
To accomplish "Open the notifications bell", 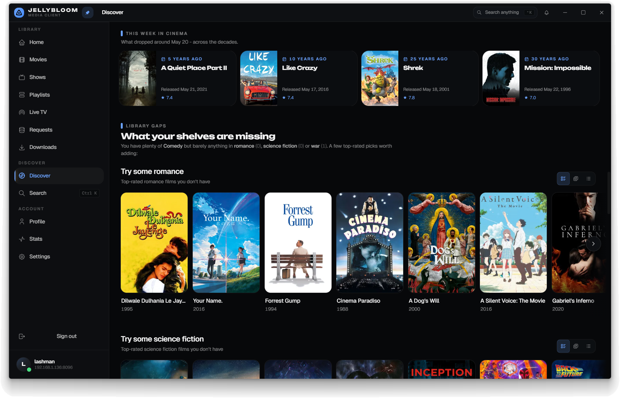I will pyautogui.click(x=546, y=13).
